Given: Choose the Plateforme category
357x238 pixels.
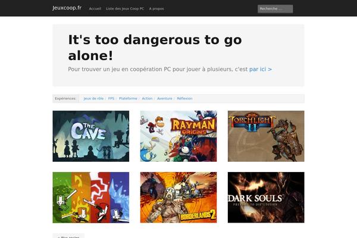Looking at the screenshot, I should (128, 98).
